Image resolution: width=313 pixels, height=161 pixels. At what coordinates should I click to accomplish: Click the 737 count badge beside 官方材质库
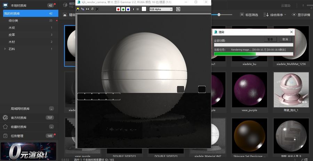[x=49, y=118]
